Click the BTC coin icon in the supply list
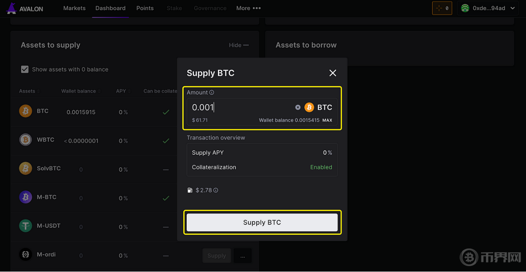The height and width of the screenshot is (272, 526). tap(25, 111)
